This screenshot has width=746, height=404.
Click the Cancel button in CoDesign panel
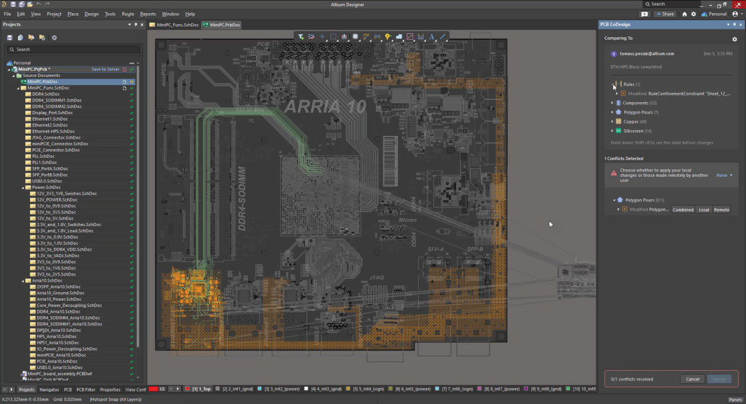coord(692,379)
